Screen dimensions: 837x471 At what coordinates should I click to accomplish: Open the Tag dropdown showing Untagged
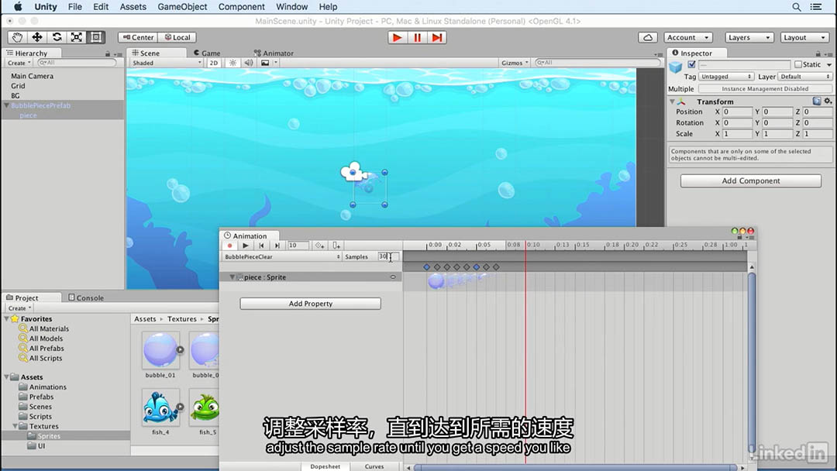[x=725, y=77]
